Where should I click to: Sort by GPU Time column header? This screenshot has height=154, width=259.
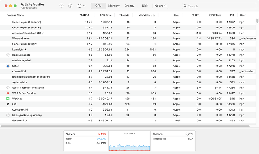click(215, 15)
